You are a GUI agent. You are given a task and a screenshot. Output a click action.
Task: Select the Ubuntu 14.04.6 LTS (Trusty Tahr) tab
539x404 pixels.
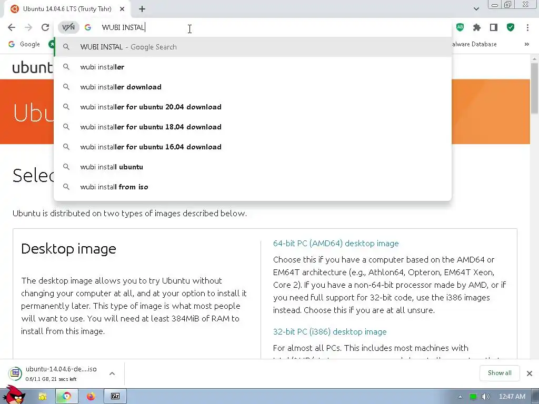pos(67,9)
